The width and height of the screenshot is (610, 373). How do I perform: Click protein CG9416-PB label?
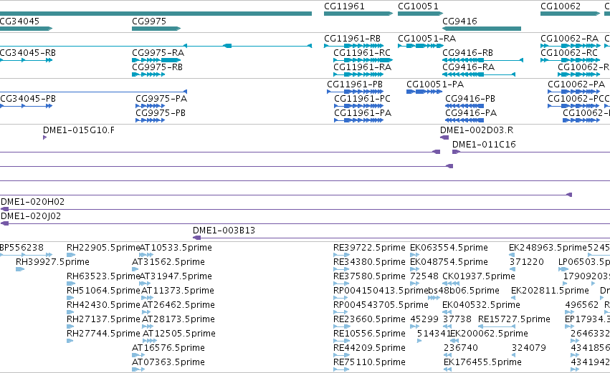click(470, 99)
